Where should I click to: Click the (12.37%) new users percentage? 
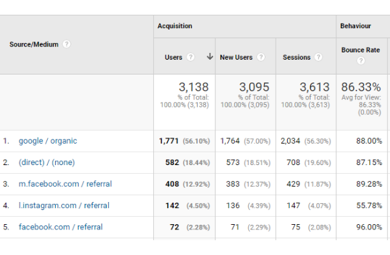(257, 185)
